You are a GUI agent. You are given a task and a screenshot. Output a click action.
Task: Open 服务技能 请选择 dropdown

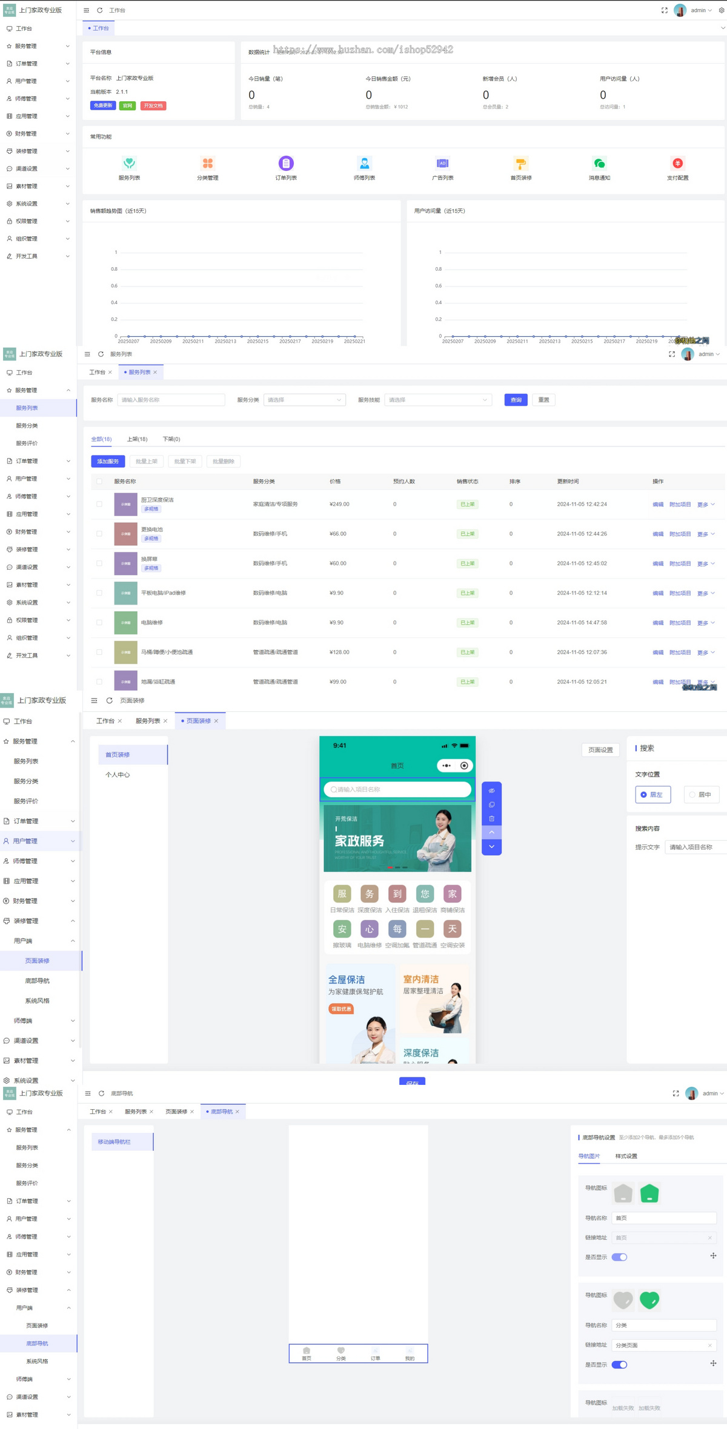click(437, 400)
